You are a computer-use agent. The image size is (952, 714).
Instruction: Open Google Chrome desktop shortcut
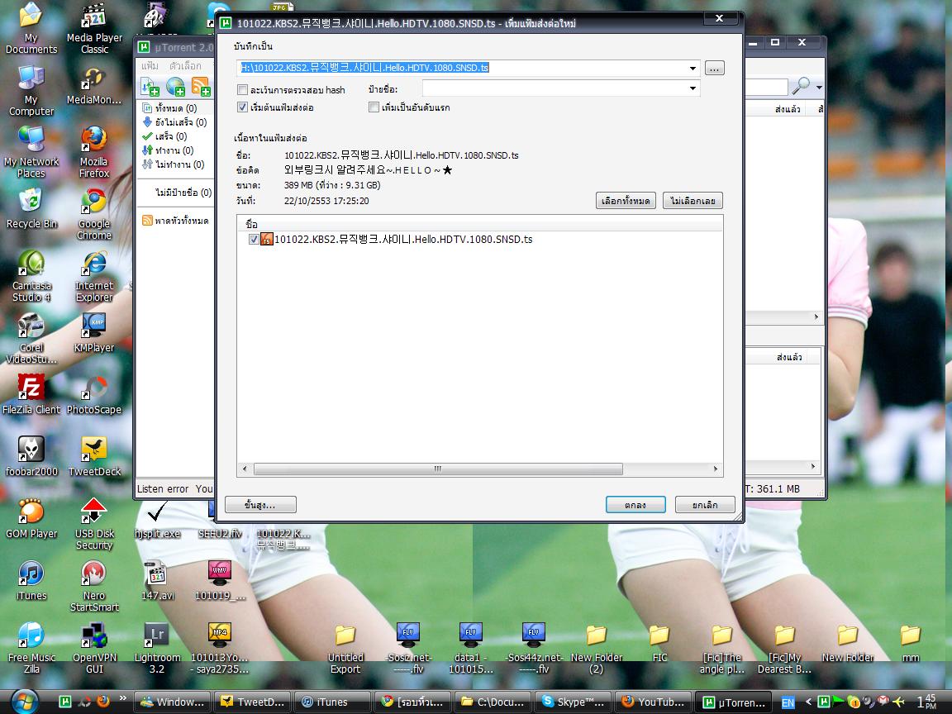pyautogui.click(x=94, y=214)
